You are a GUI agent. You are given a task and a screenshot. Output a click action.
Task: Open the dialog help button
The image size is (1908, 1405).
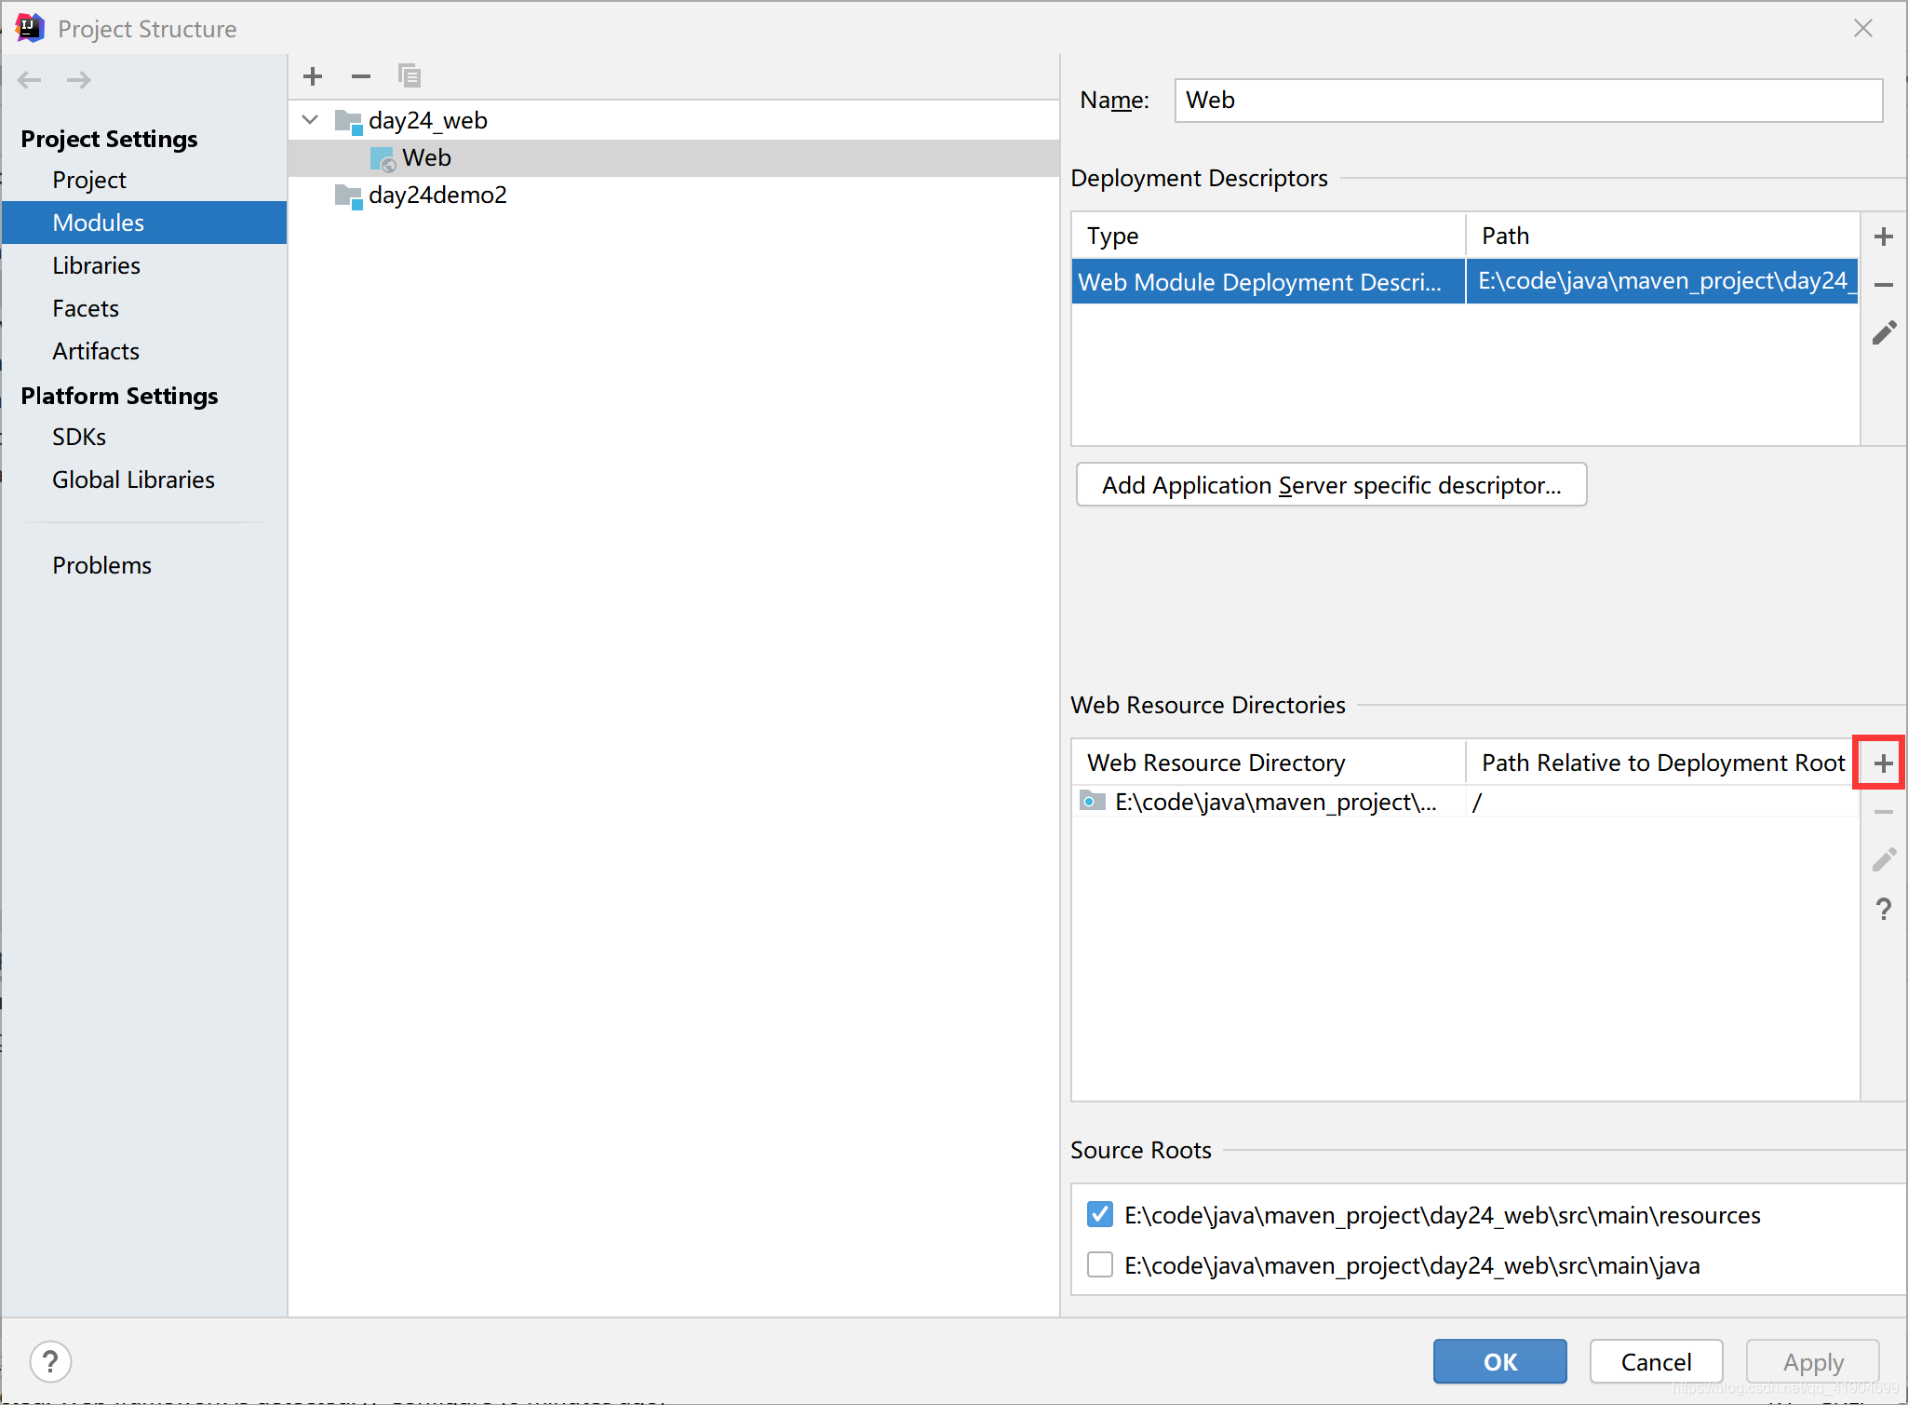pyautogui.click(x=50, y=1362)
